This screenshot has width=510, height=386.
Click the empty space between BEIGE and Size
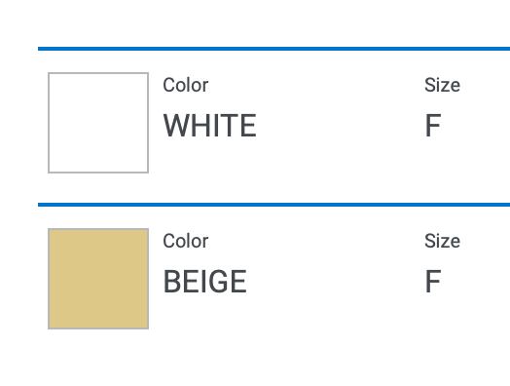pyautogui.click(x=335, y=282)
